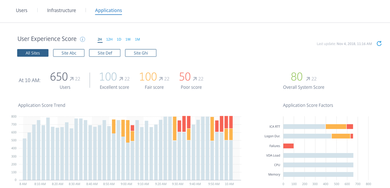Choose the 1W time range
The height and width of the screenshot is (188, 390).
pos(128,39)
